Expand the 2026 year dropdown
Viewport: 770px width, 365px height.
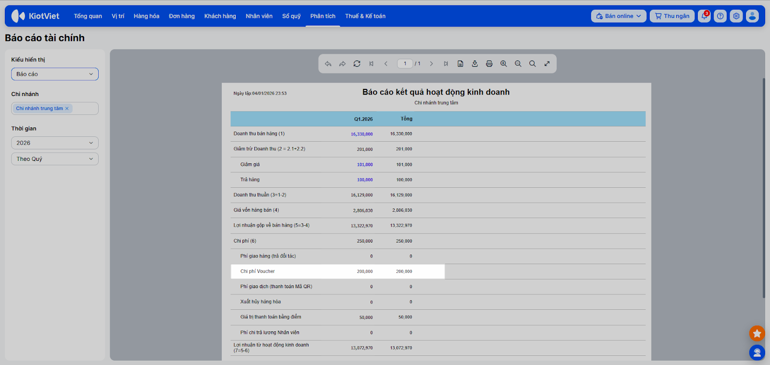[x=55, y=143]
